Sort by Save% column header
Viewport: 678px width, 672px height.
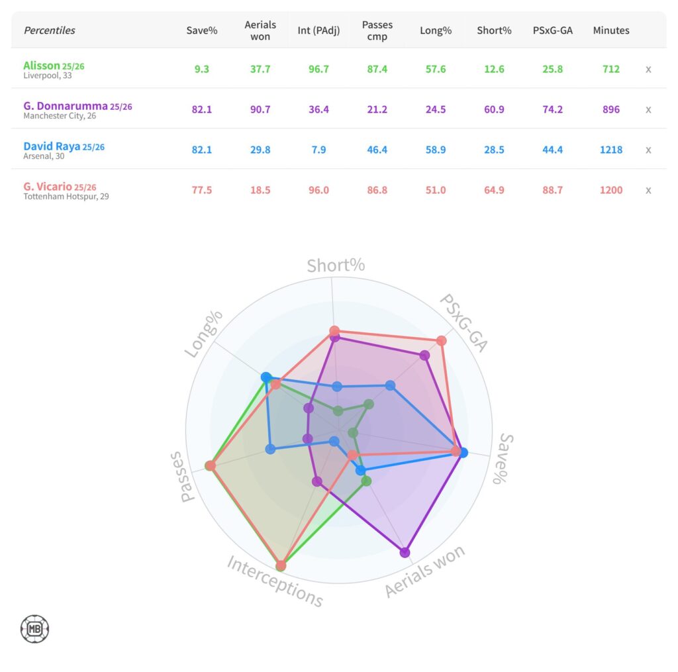point(202,30)
